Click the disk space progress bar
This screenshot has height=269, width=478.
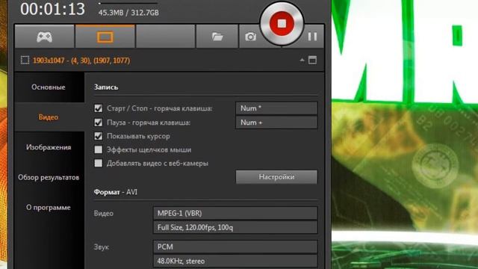click(x=128, y=3)
